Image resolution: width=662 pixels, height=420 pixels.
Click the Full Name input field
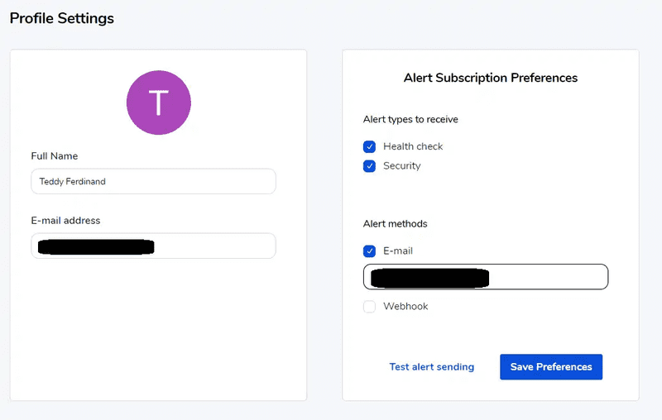tap(153, 182)
